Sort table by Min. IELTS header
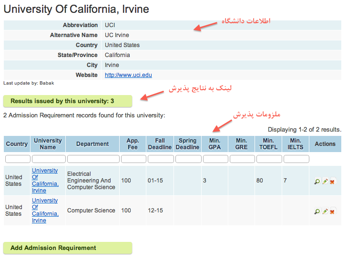 click(296, 144)
